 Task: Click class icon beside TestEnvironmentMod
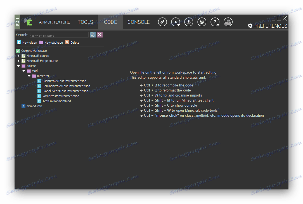click(x=39, y=101)
